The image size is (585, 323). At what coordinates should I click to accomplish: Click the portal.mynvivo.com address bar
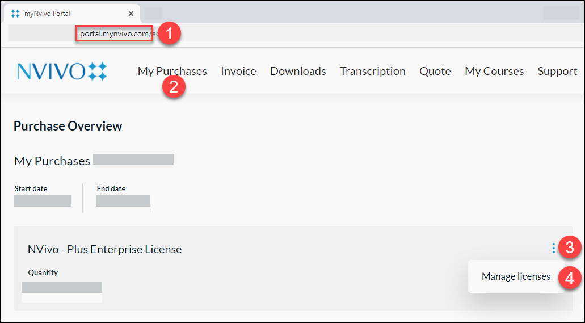coord(115,34)
